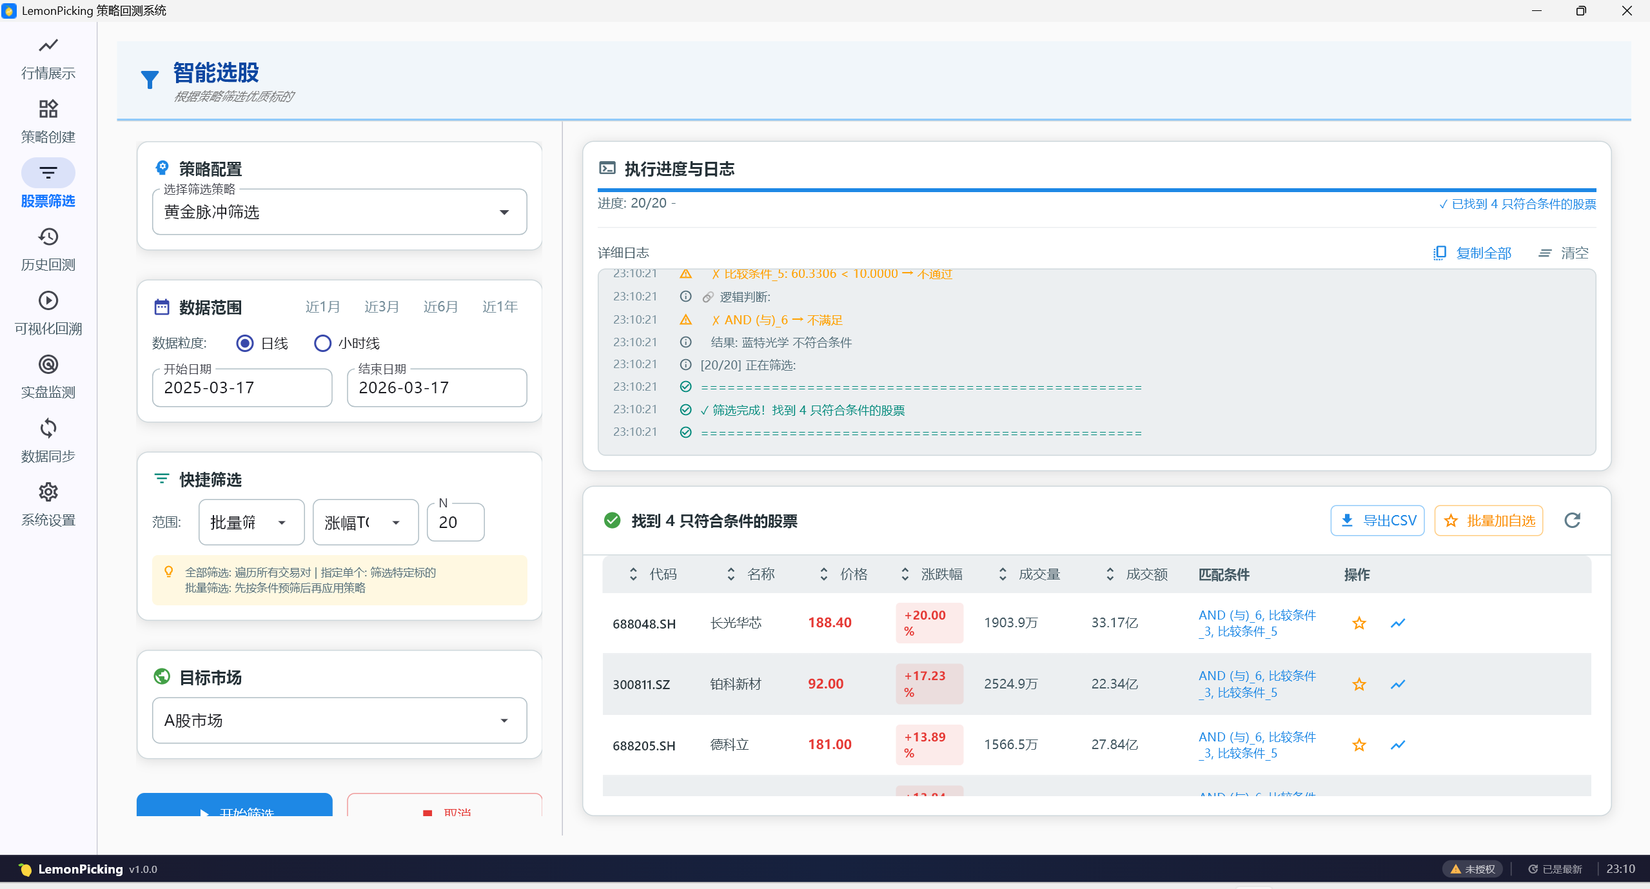Star the 长光华芯 stock row
Image resolution: width=1650 pixels, height=889 pixels.
(1359, 623)
